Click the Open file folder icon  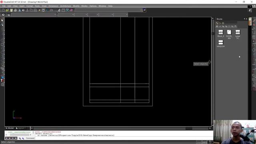(7, 10)
